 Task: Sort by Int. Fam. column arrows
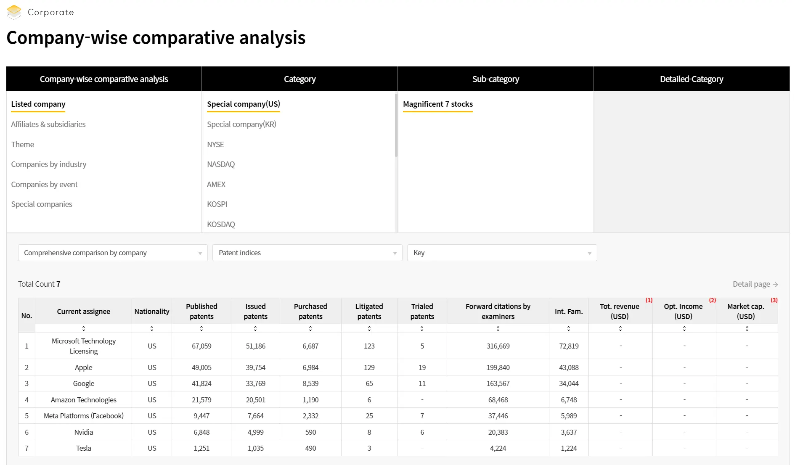[x=569, y=328]
